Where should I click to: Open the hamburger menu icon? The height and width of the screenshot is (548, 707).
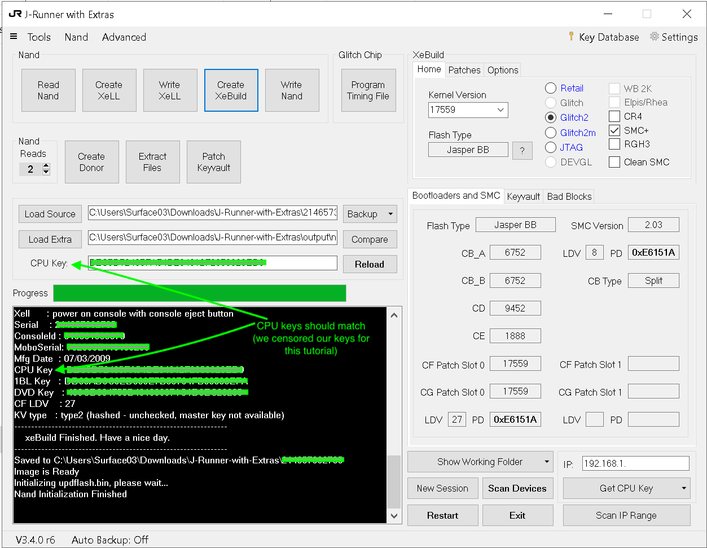[x=14, y=37]
